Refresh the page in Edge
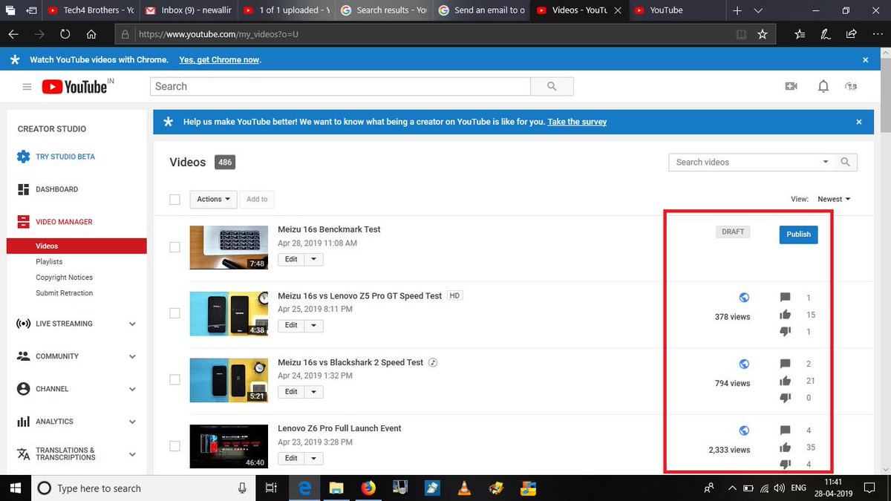Viewport: 891px width, 501px height. (x=65, y=34)
